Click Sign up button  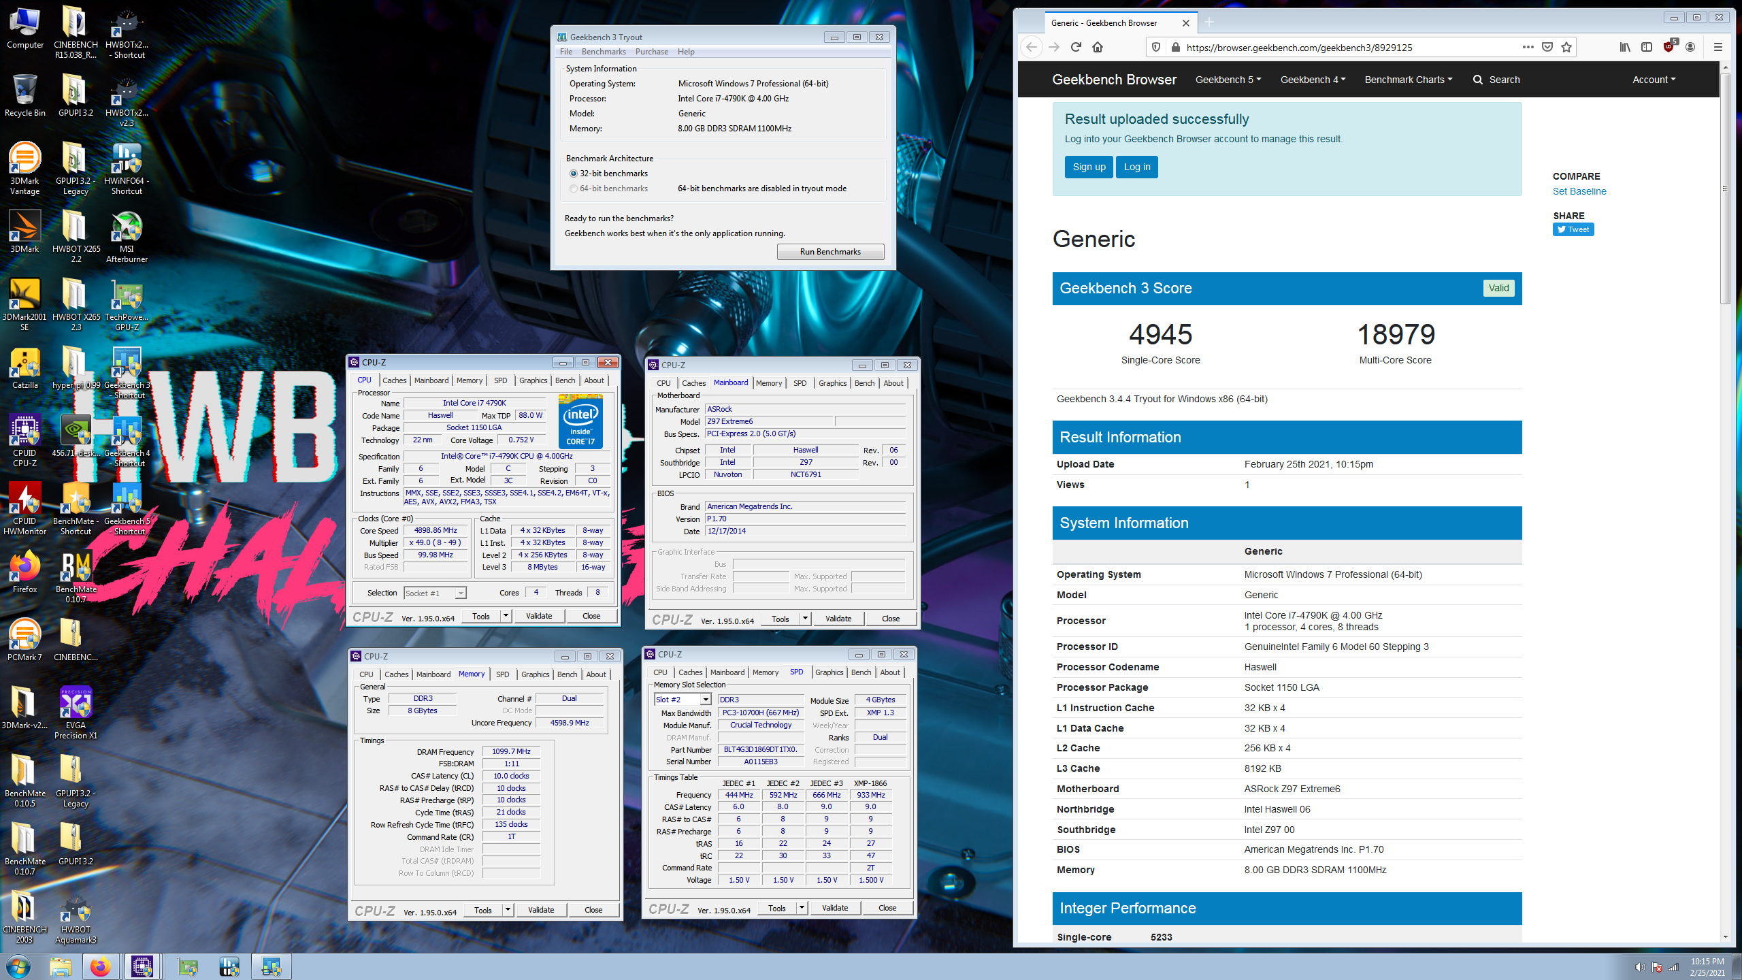[x=1089, y=167]
